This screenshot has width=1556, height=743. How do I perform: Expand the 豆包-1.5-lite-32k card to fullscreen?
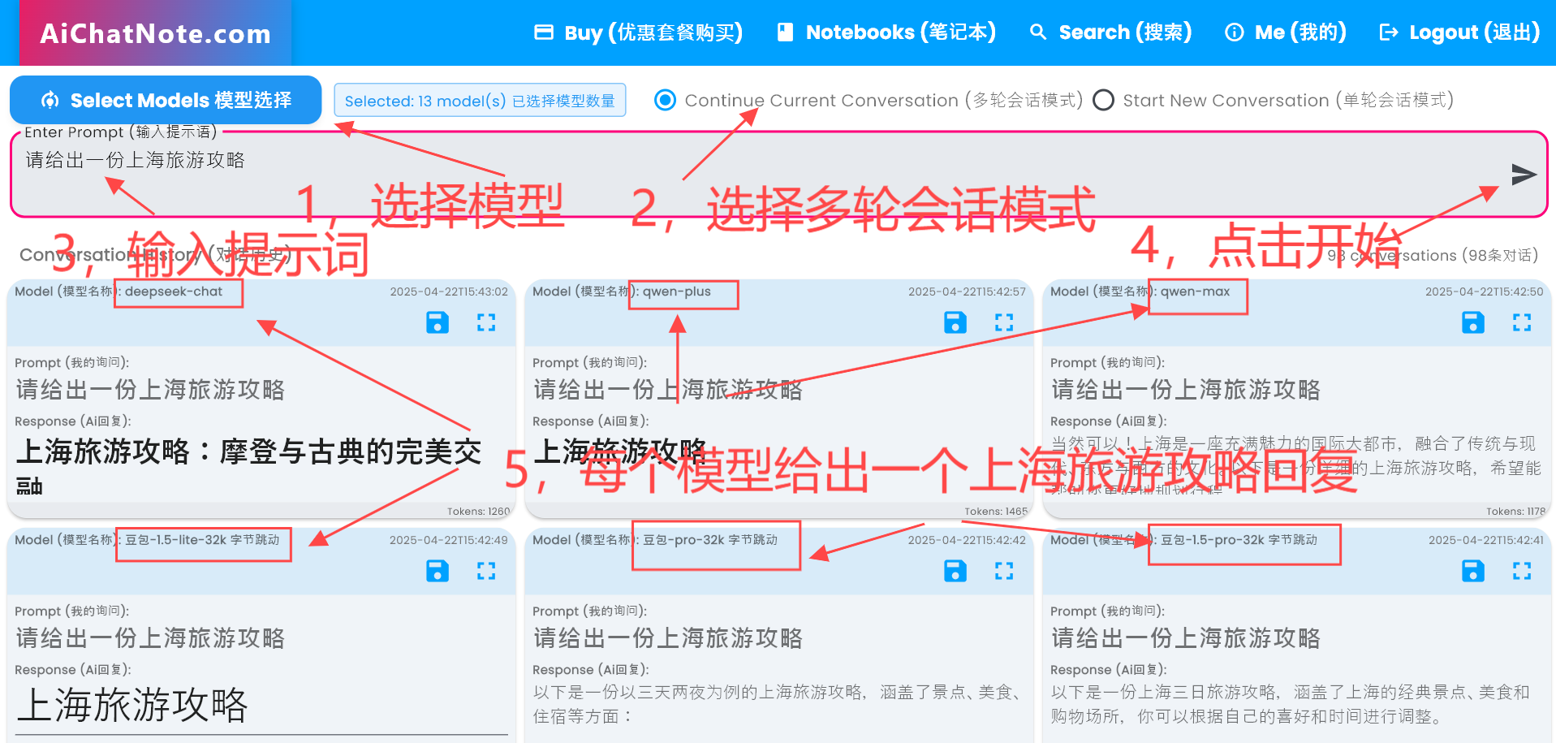[x=487, y=571]
